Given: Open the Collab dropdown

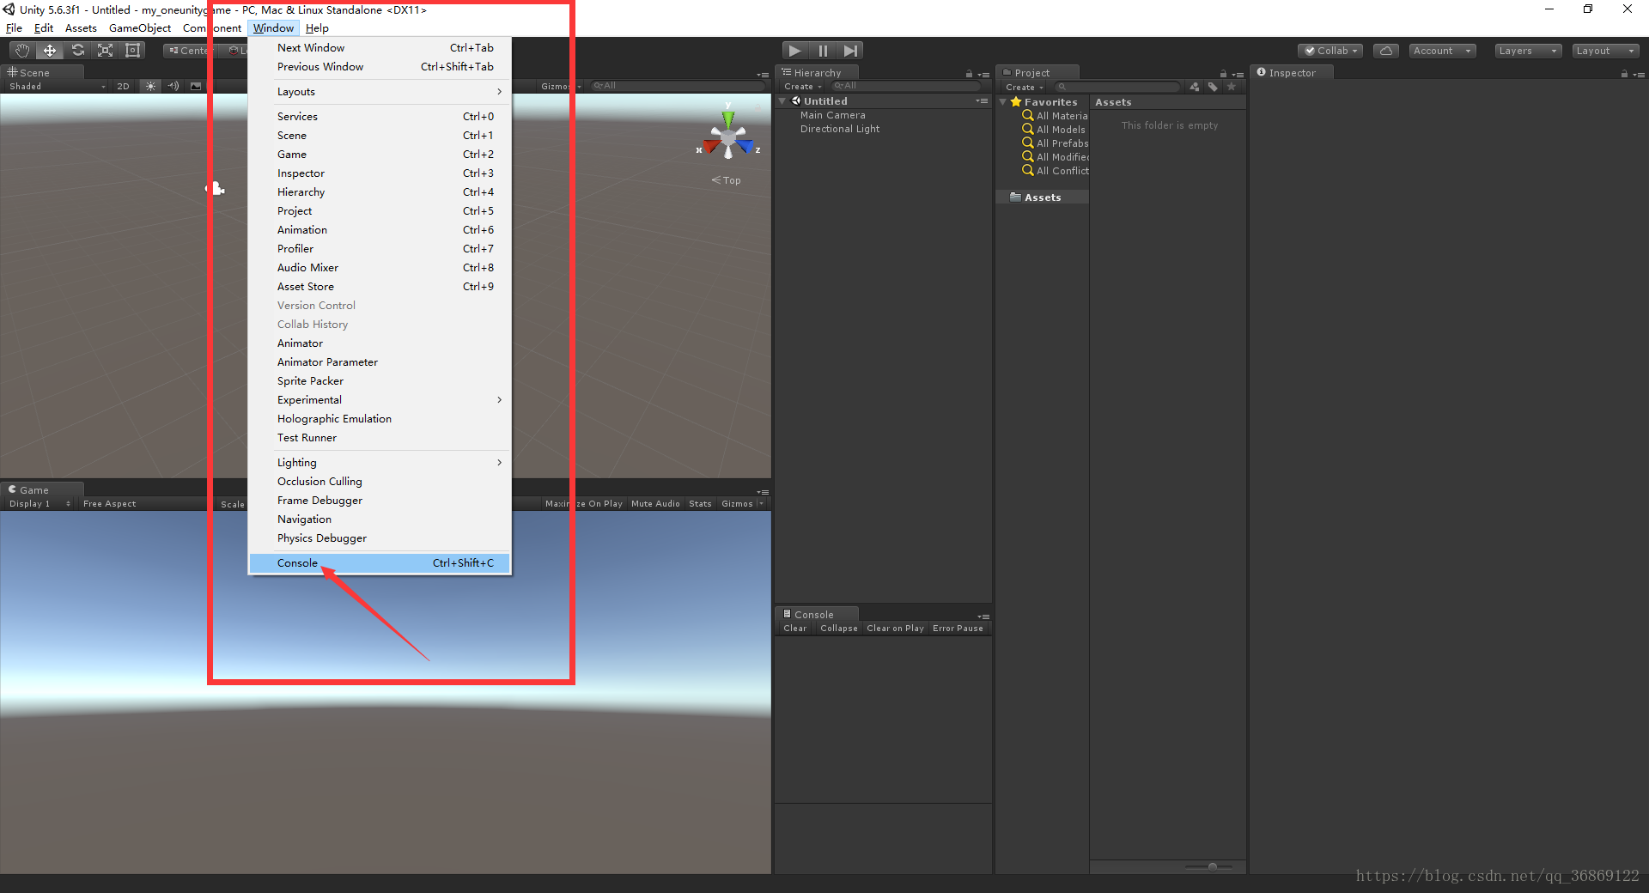Looking at the screenshot, I should [x=1330, y=51].
